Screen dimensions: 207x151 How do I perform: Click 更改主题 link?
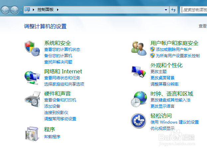pos(158,72)
